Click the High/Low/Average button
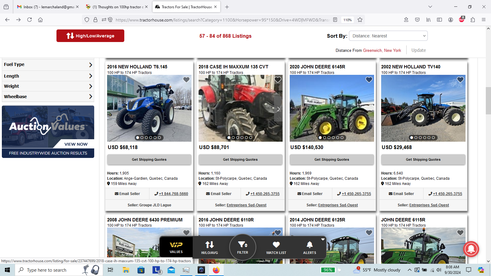This screenshot has height=276, width=491. [x=90, y=36]
